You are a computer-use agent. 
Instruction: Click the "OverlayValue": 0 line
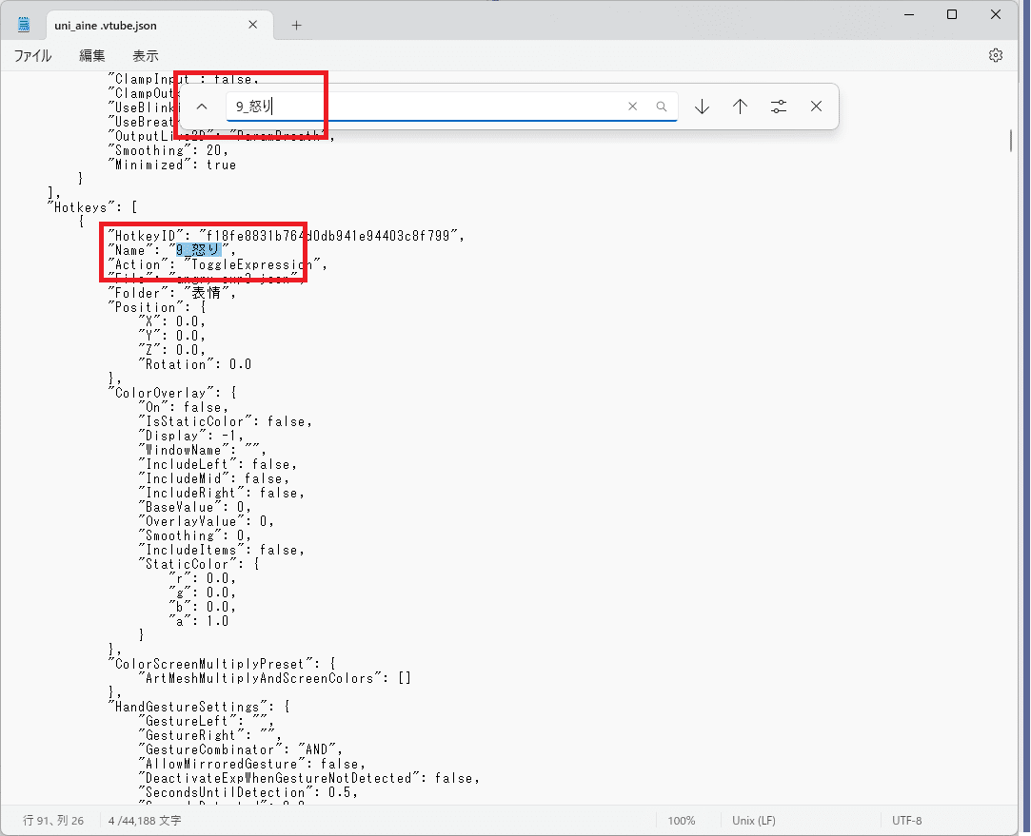pyautogui.click(x=207, y=521)
